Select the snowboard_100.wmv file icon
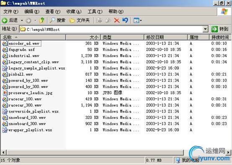Screen dimensions: 232x165 point(5,118)
